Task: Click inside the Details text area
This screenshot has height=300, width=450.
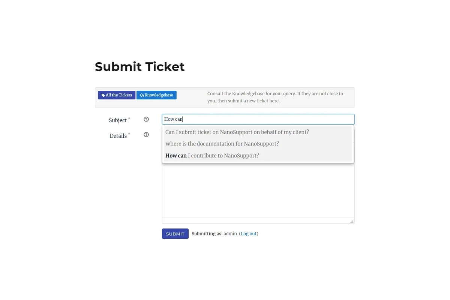Action: [x=258, y=191]
